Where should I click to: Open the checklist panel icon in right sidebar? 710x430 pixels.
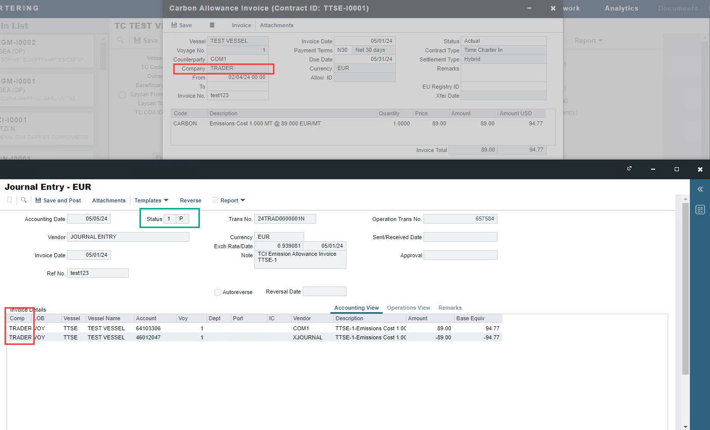coord(700,209)
